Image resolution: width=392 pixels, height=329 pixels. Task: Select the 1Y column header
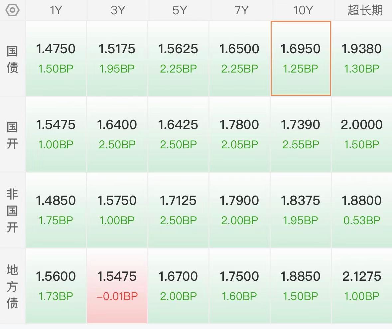(x=56, y=10)
